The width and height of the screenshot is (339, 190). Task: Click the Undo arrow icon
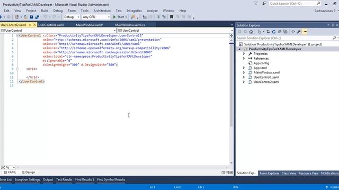tap(45, 17)
